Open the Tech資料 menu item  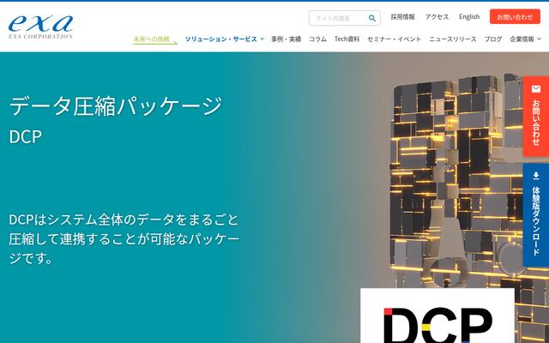coord(347,39)
